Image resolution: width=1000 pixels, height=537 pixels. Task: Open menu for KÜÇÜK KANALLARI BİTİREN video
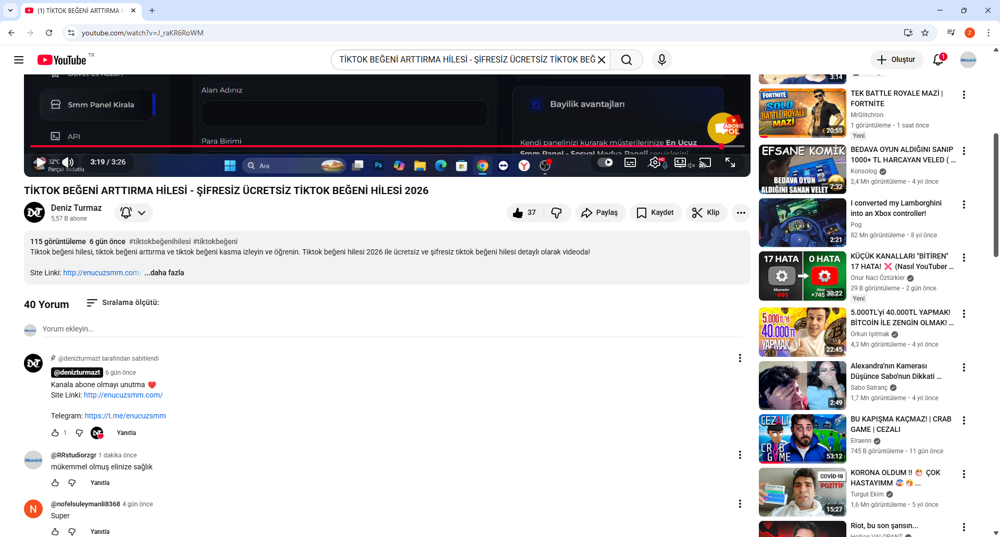tap(964, 258)
